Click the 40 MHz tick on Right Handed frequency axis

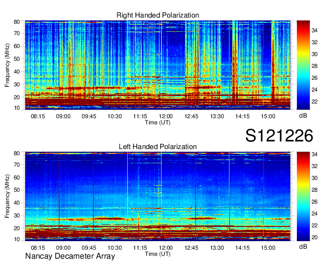point(17,72)
